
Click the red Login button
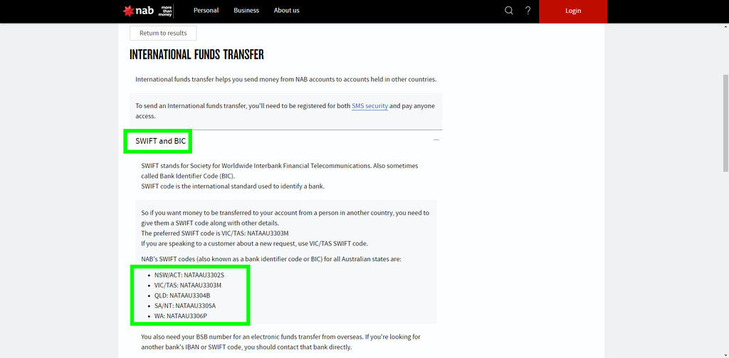point(573,11)
